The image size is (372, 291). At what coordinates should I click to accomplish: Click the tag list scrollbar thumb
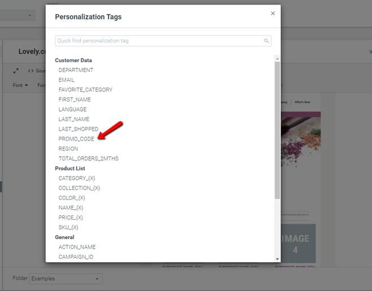277,130
